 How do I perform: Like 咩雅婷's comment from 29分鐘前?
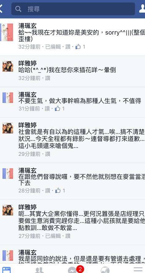(48, 154)
